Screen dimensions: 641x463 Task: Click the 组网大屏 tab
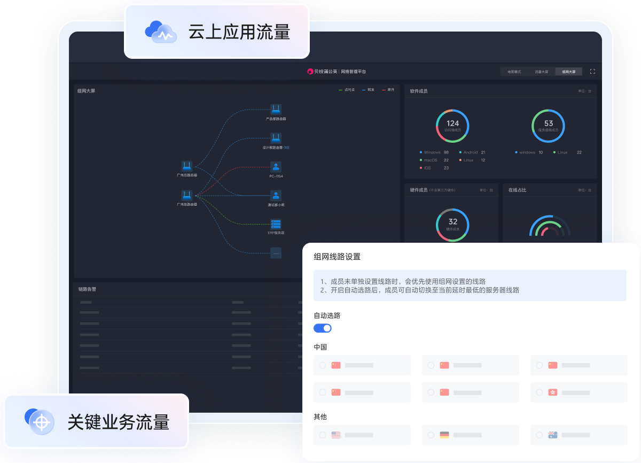pyautogui.click(x=568, y=72)
